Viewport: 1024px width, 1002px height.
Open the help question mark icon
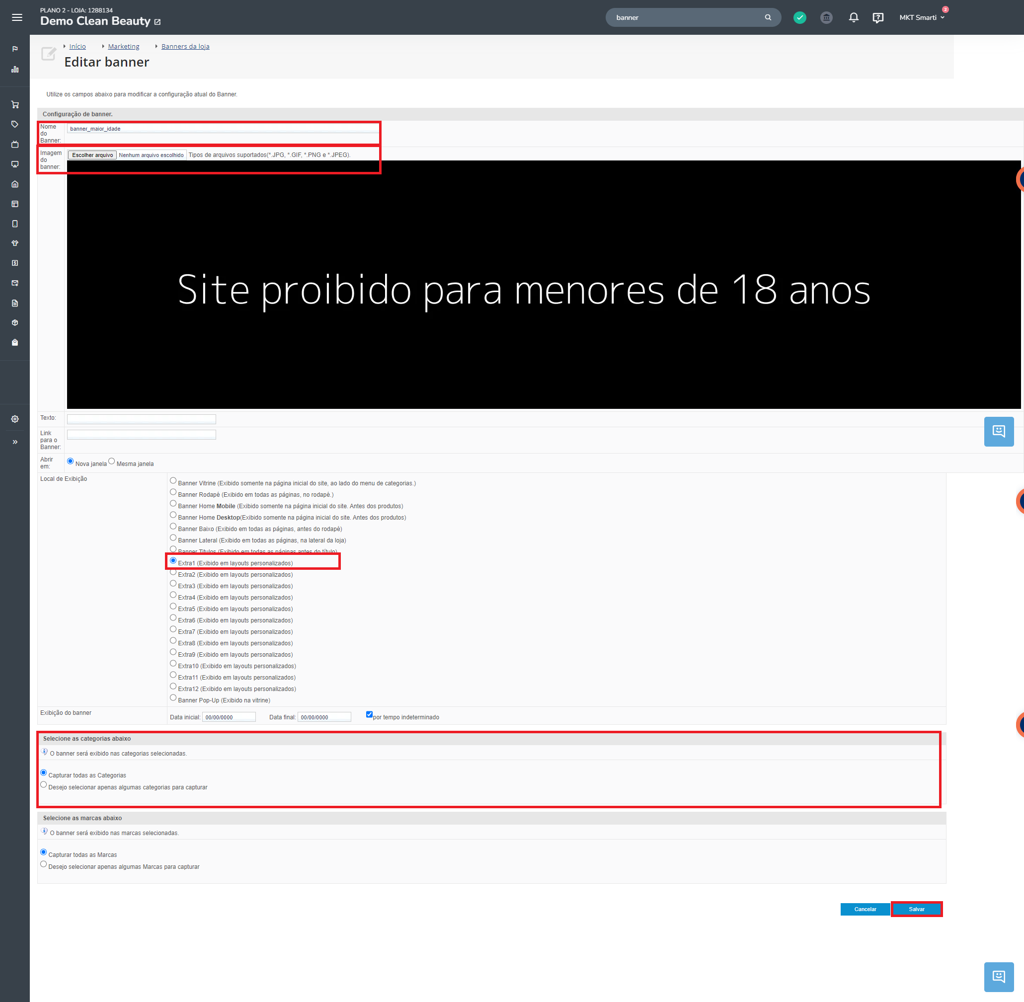(x=877, y=17)
